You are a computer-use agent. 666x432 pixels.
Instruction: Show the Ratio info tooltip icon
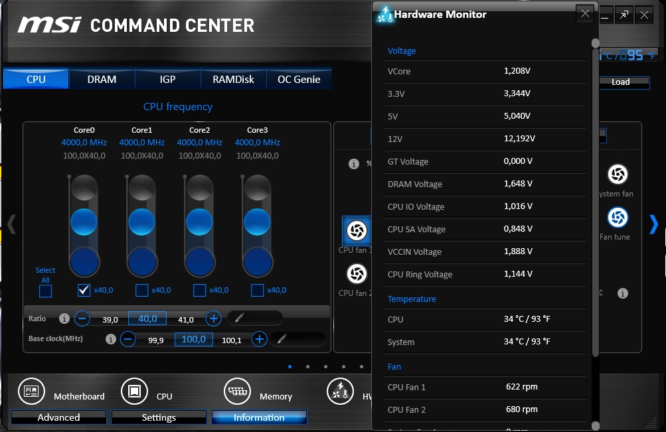click(64, 319)
